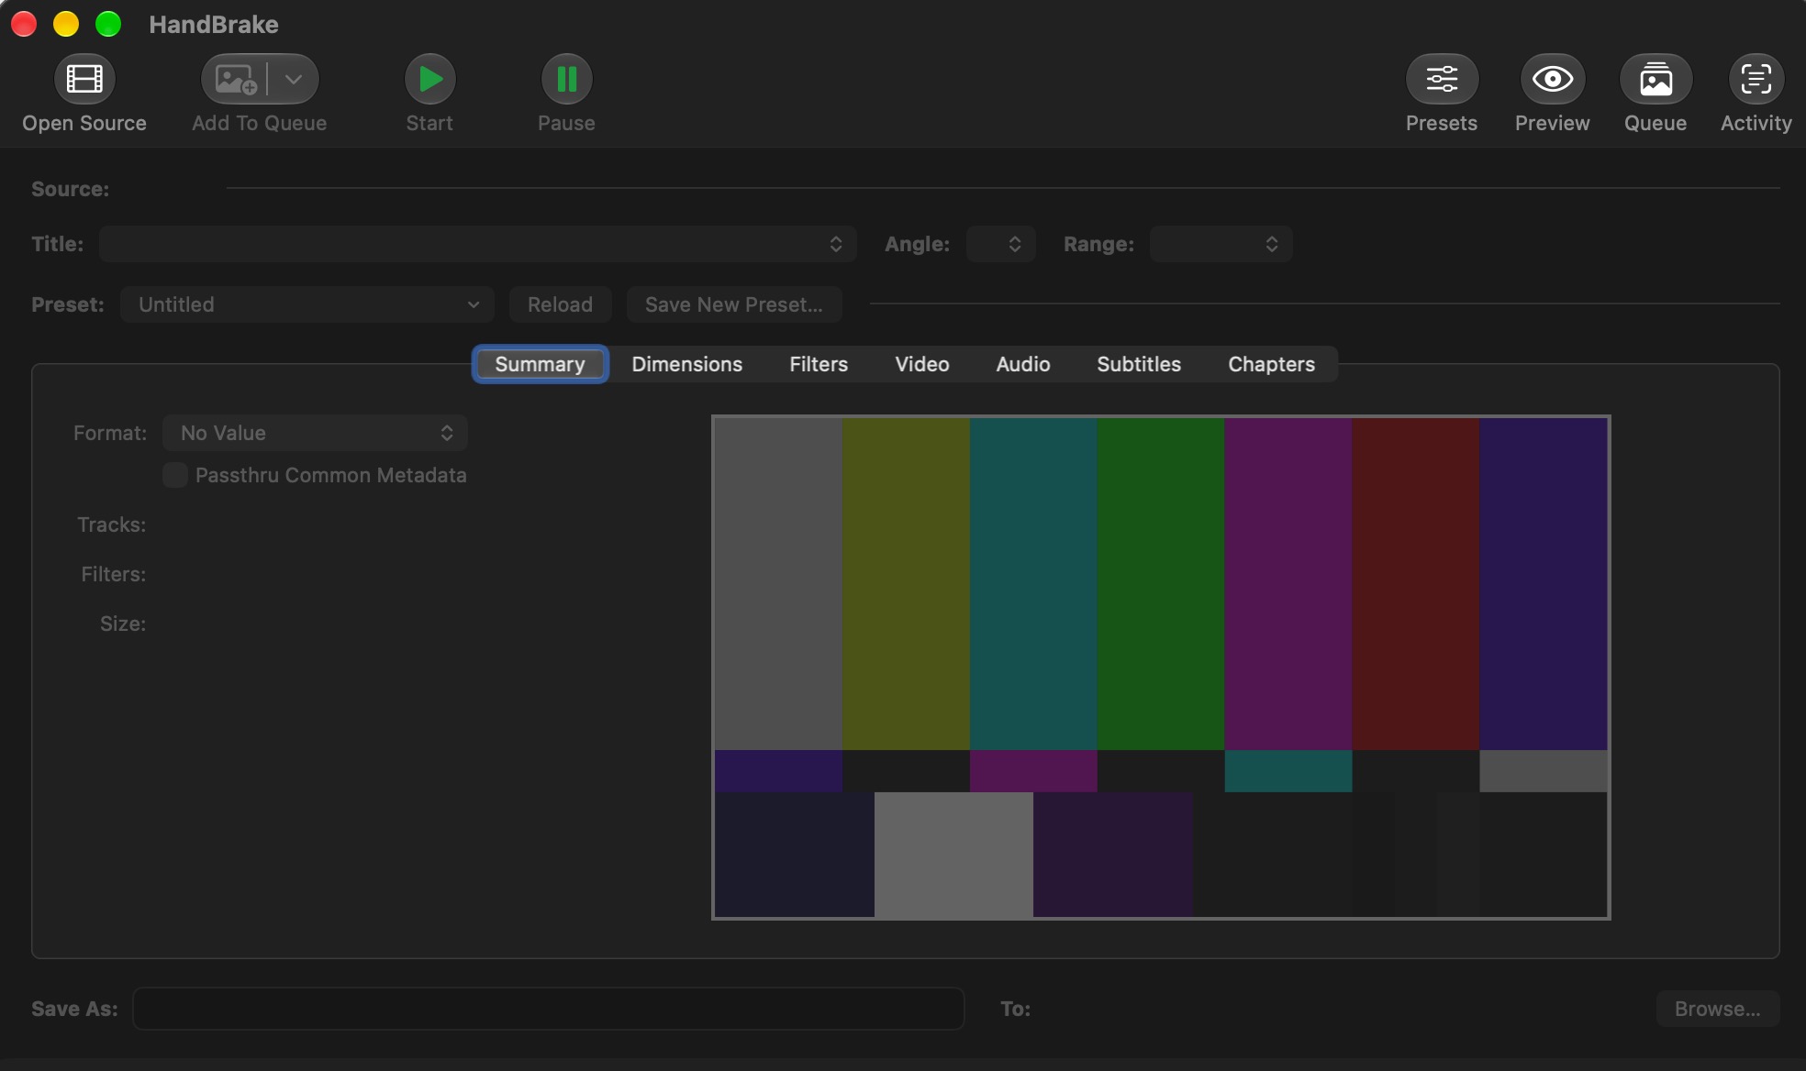1806x1071 pixels.
Task: Click the Pause icon in the toolbar
Action: point(566,79)
